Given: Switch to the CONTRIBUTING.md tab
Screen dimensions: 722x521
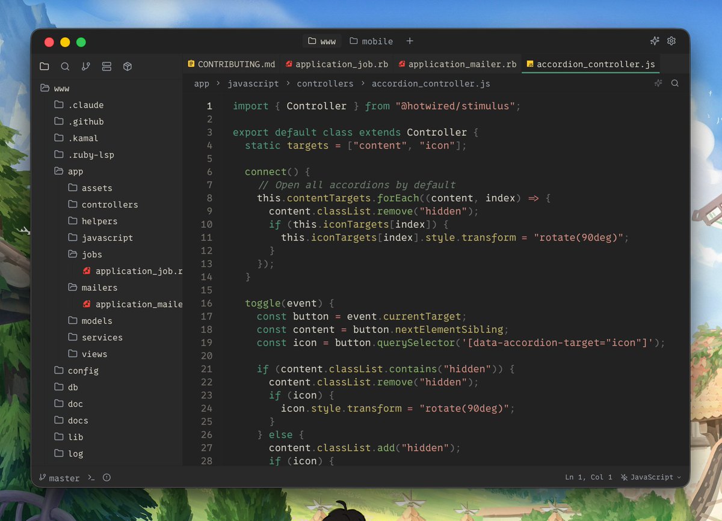Looking at the screenshot, I should pos(231,64).
